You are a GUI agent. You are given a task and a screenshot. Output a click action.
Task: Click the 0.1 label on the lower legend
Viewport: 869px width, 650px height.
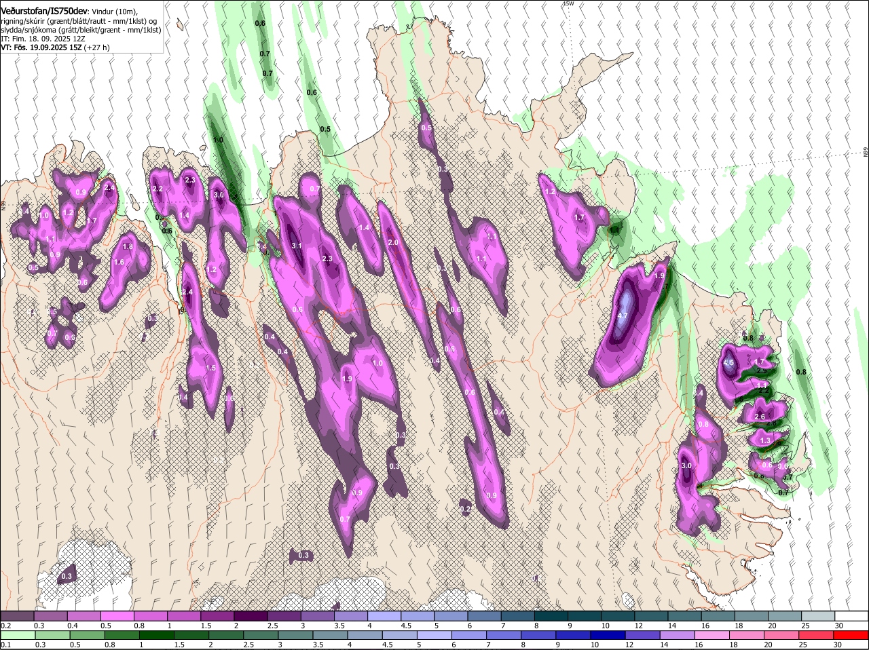coord(6,645)
